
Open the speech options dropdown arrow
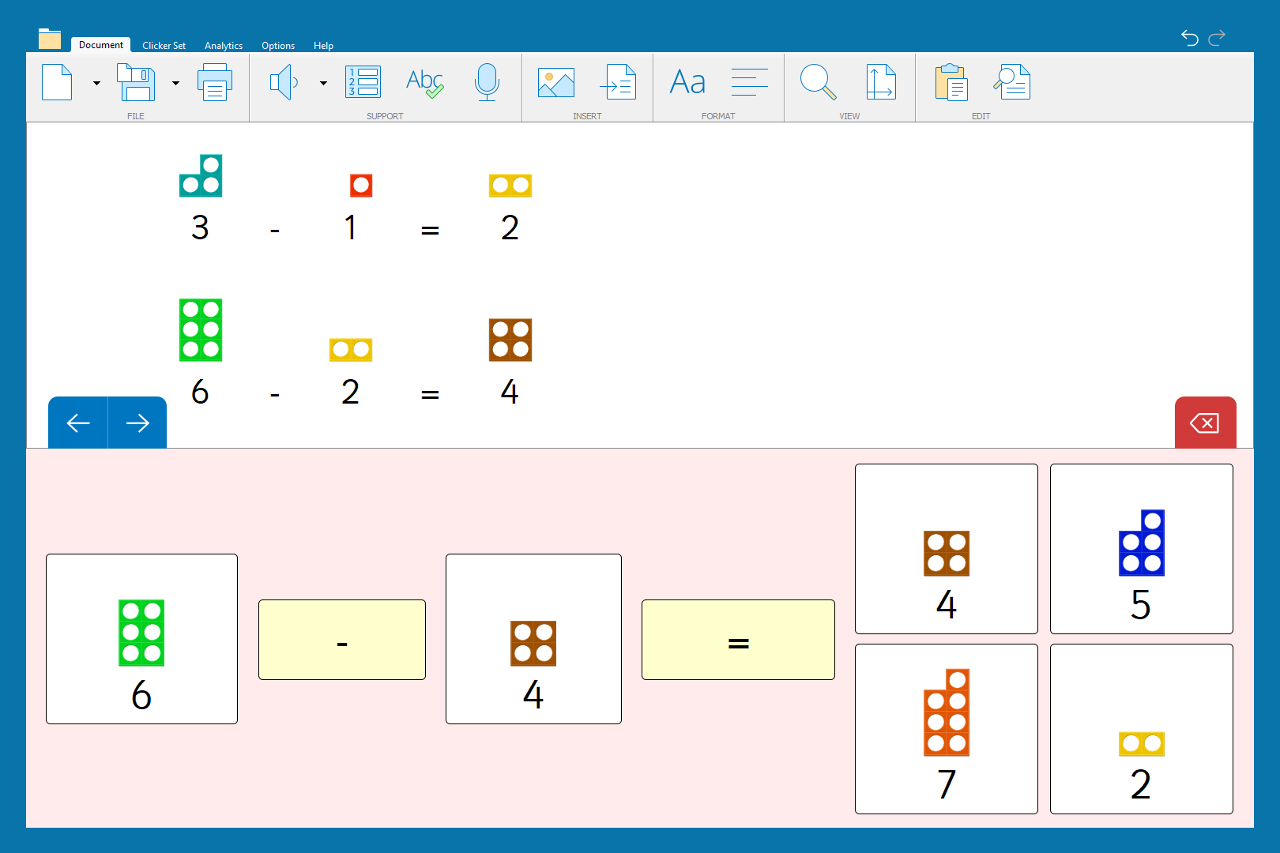point(323,83)
